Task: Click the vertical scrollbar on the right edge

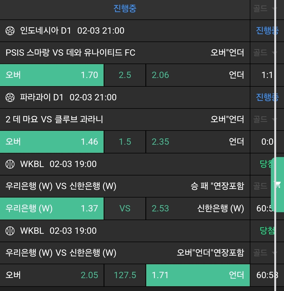Action: pyautogui.click(x=275, y=105)
